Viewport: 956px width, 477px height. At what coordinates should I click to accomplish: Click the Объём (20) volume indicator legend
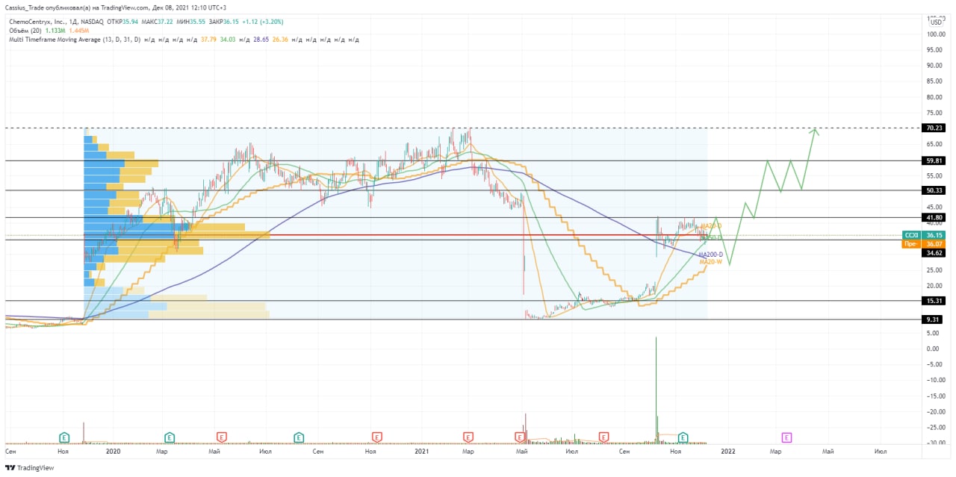pos(24,31)
